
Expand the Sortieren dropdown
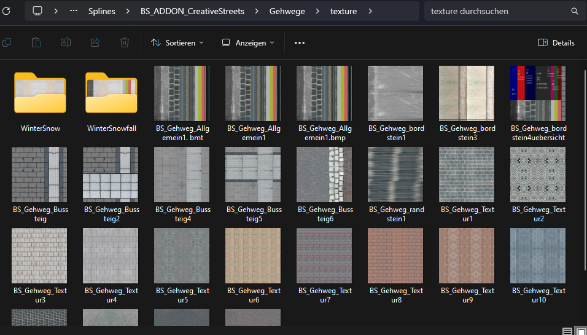[177, 42]
